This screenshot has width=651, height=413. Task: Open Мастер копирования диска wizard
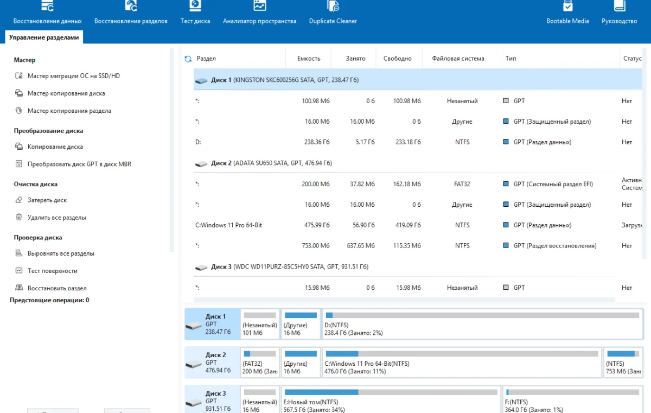coord(66,93)
